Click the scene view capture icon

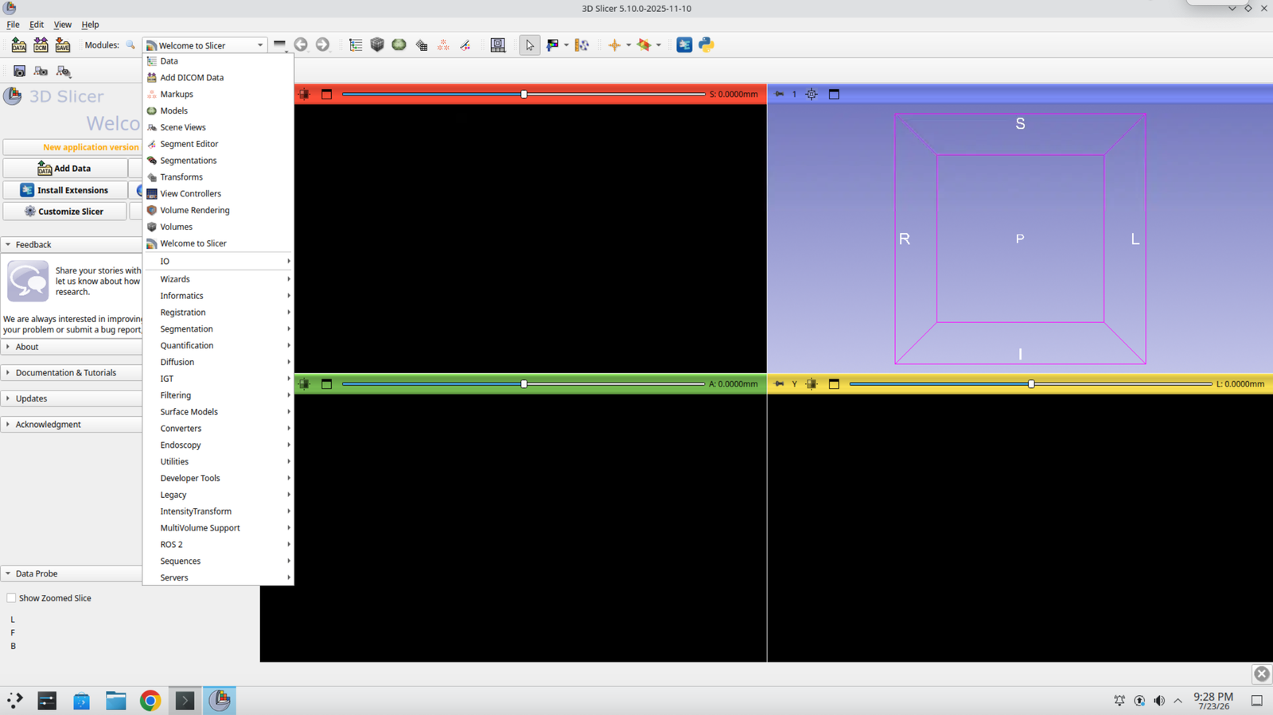41,72
